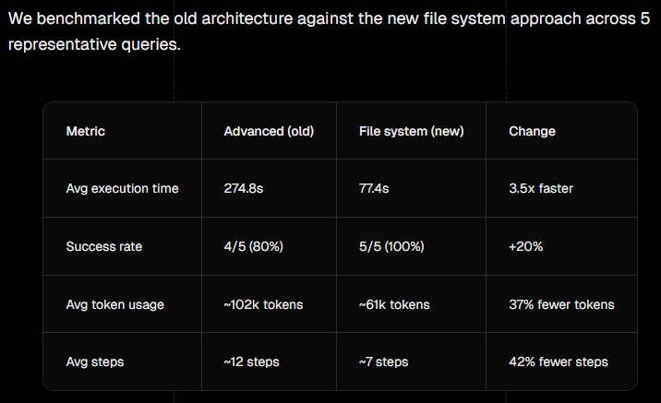Screen dimensions: 661x403
Task: Select the Avg execution time row label
Action: (122, 188)
